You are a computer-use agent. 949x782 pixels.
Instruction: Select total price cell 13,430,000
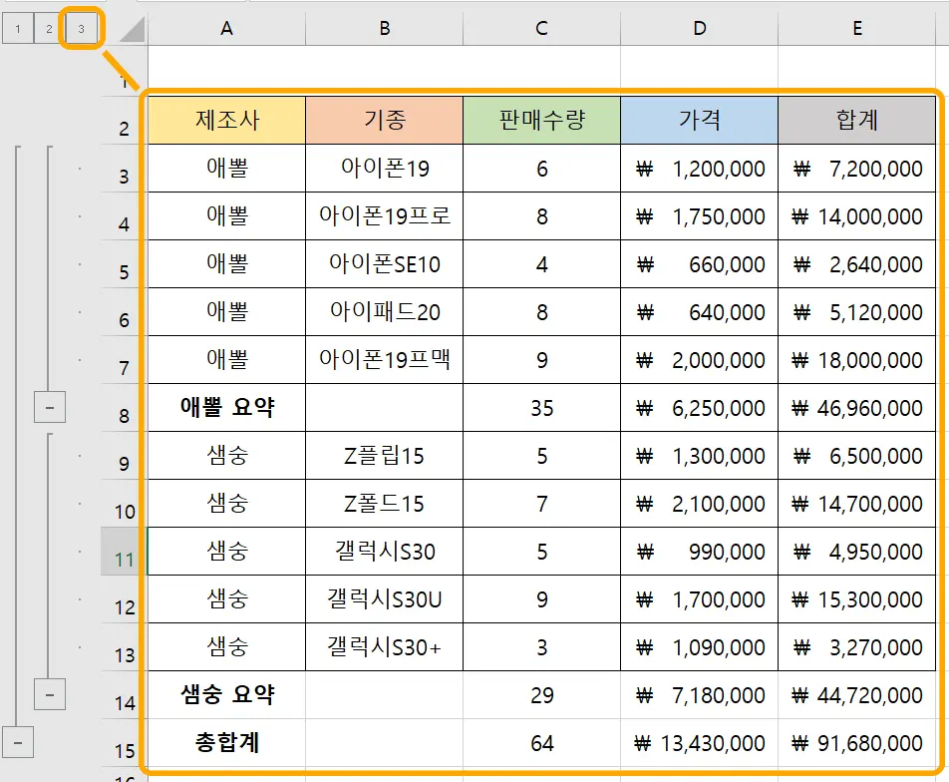pyautogui.click(x=700, y=743)
